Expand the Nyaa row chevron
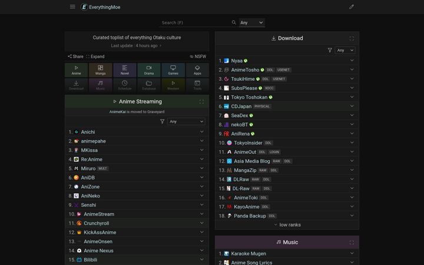 click(x=352, y=60)
